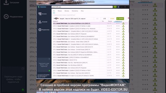
Task: Open settings via the gear icon
Action: coord(118,7)
